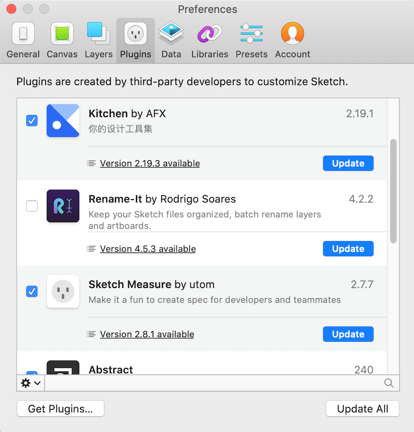
Task: Select the Sketch Measure by utom title
Action: (x=151, y=284)
